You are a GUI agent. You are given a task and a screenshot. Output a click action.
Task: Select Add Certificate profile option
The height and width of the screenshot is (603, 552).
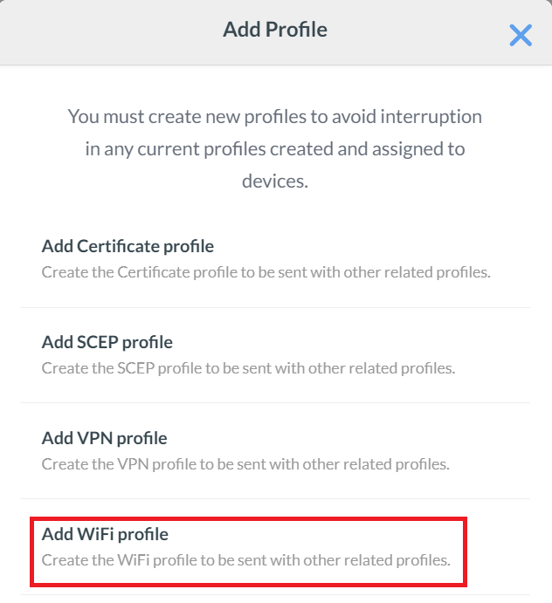[x=128, y=246]
